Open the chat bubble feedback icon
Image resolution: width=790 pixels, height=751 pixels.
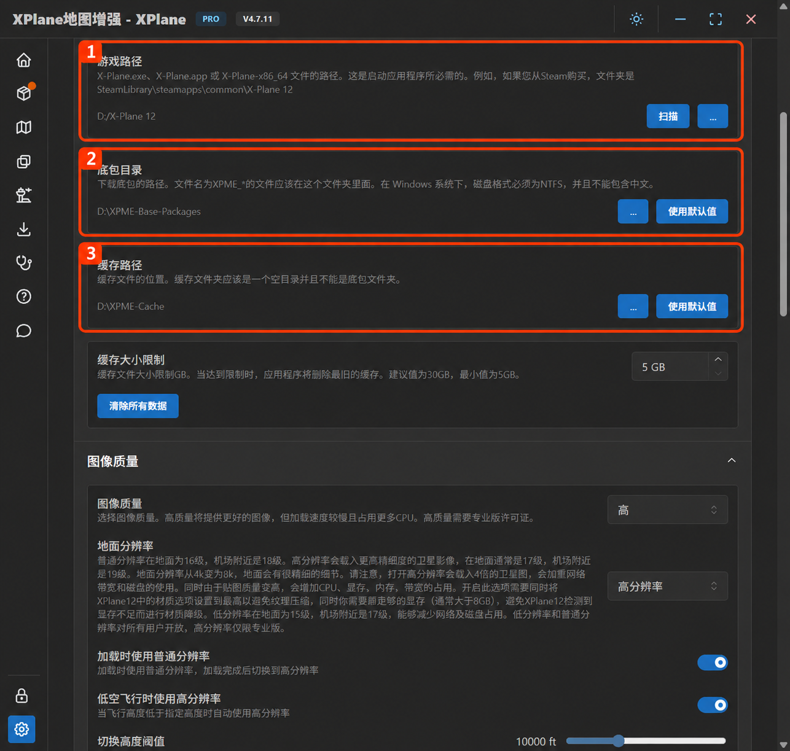pyautogui.click(x=23, y=331)
